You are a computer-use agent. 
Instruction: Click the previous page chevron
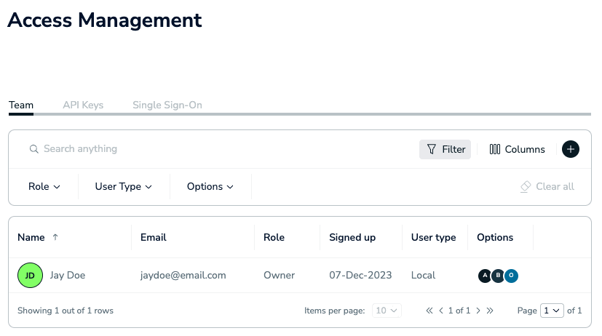tap(441, 311)
